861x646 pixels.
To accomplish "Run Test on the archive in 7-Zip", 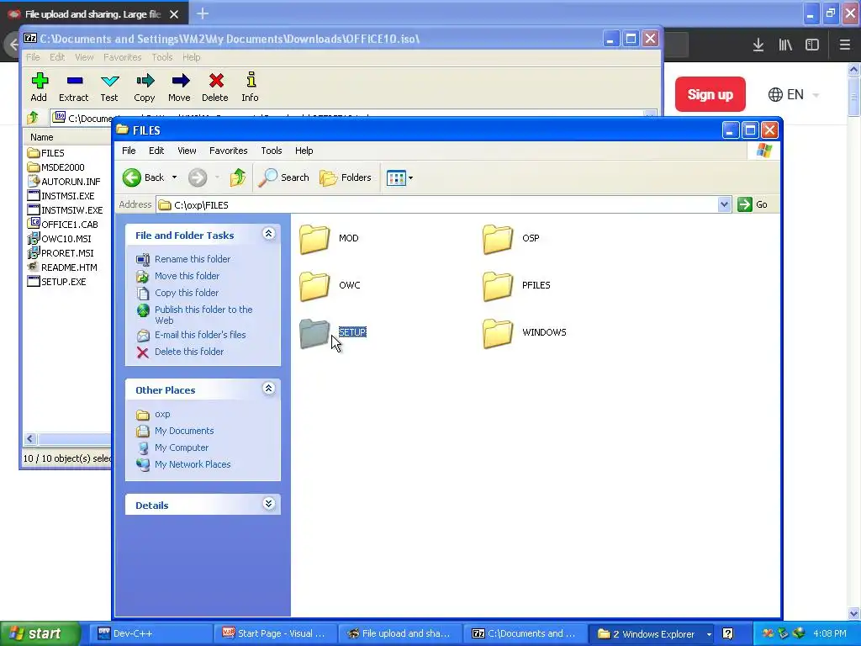I will click(109, 87).
